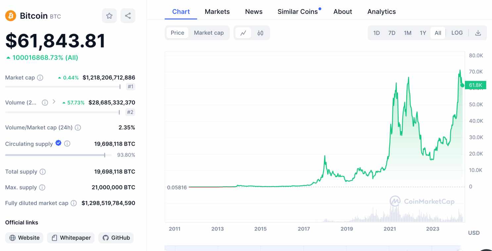Image resolution: width=492 pixels, height=251 pixels.
Task: Click the 2021 x-axis year label
Action: click(x=390, y=229)
